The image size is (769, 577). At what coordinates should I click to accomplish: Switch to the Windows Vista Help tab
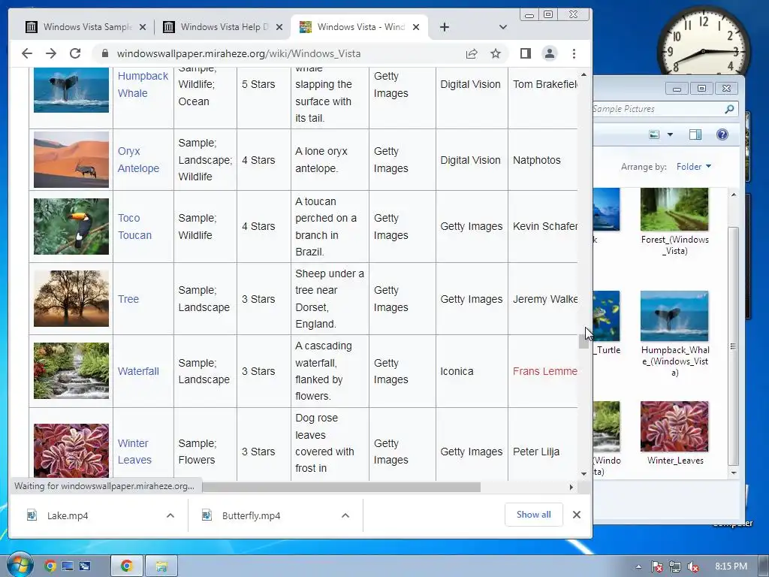click(224, 27)
